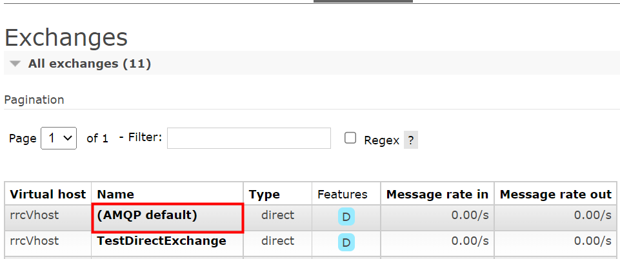Open the (AMQP default) exchange link

tap(146, 215)
